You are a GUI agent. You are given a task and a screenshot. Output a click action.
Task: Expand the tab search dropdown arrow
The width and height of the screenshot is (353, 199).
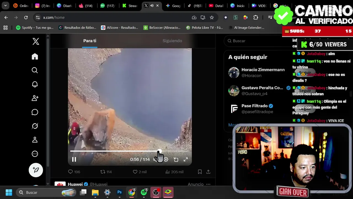[x=5, y=6]
